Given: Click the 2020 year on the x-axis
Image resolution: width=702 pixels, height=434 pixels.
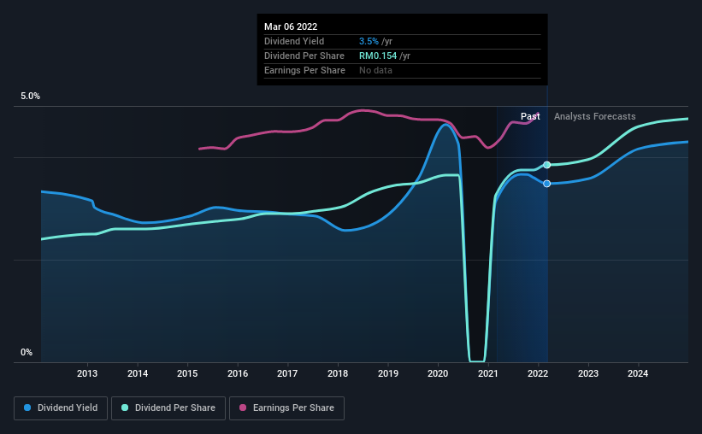Looking at the screenshot, I should click(x=438, y=373).
